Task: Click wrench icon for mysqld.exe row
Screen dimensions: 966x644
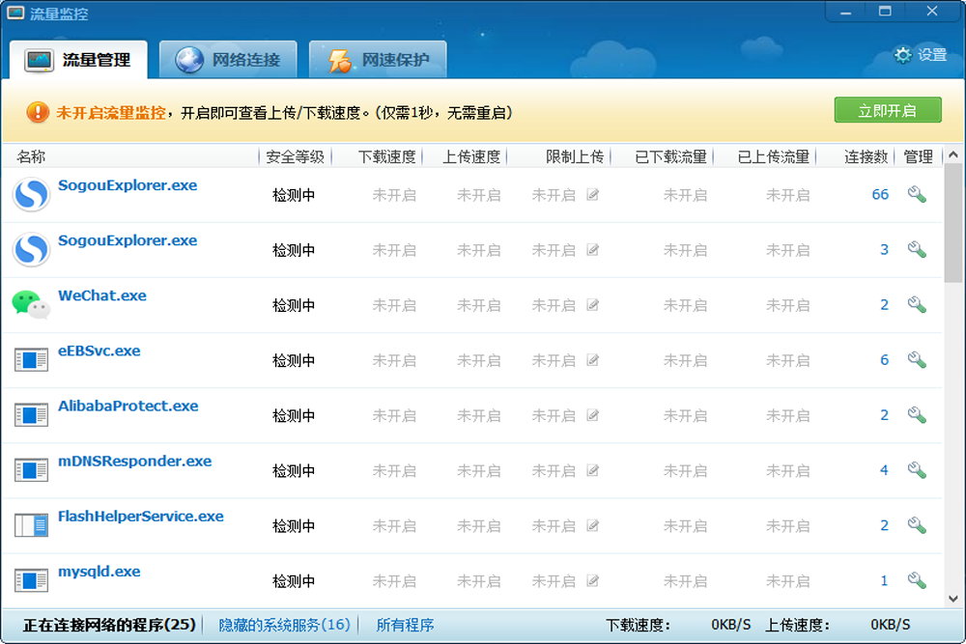Action: point(917,580)
